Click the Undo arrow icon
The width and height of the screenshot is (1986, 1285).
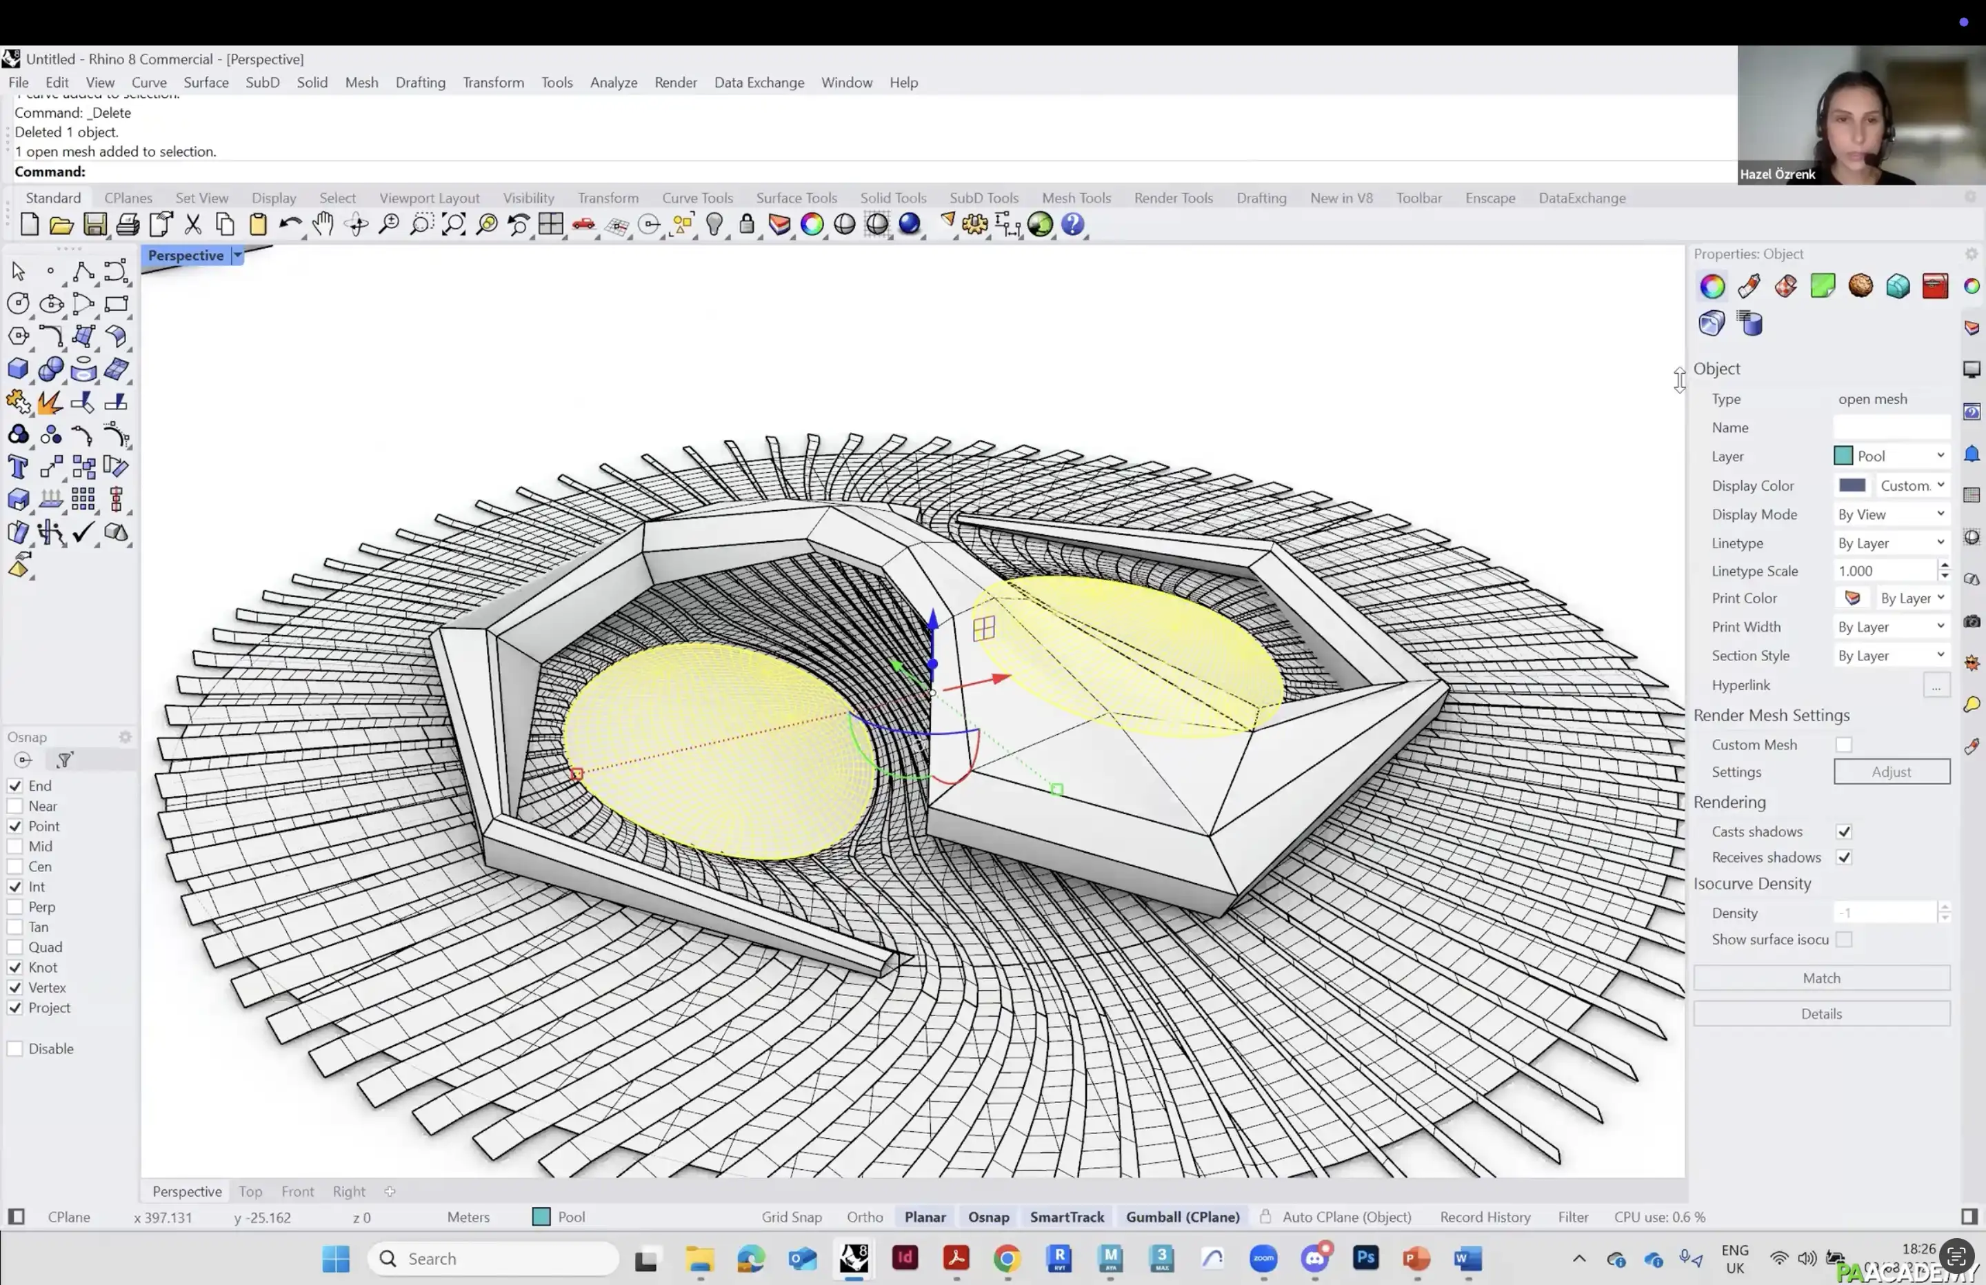tap(290, 225)
